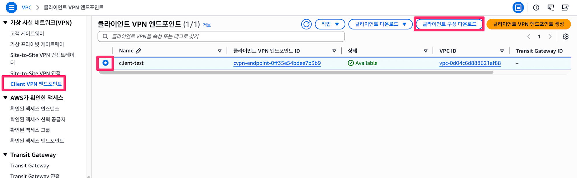Screen dimensions: 577x178
Task: Click the Available status check icon
Action: click(x=351, y=63)
